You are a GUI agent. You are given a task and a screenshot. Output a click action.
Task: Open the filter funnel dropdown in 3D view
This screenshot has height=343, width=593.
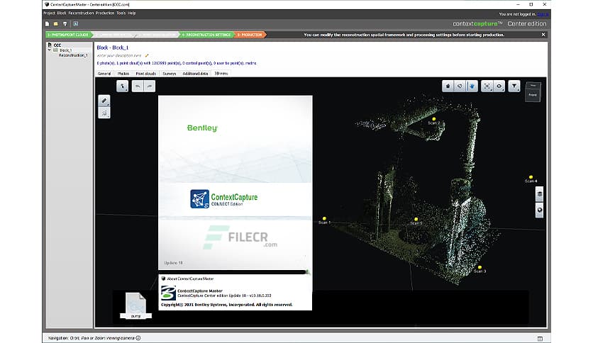tap(514, 86)
